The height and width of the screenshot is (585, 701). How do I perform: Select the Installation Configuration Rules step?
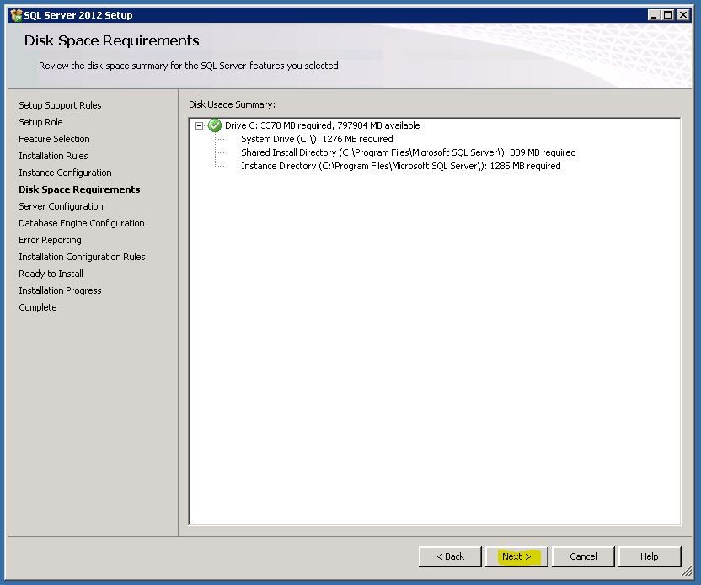(82, 257)
